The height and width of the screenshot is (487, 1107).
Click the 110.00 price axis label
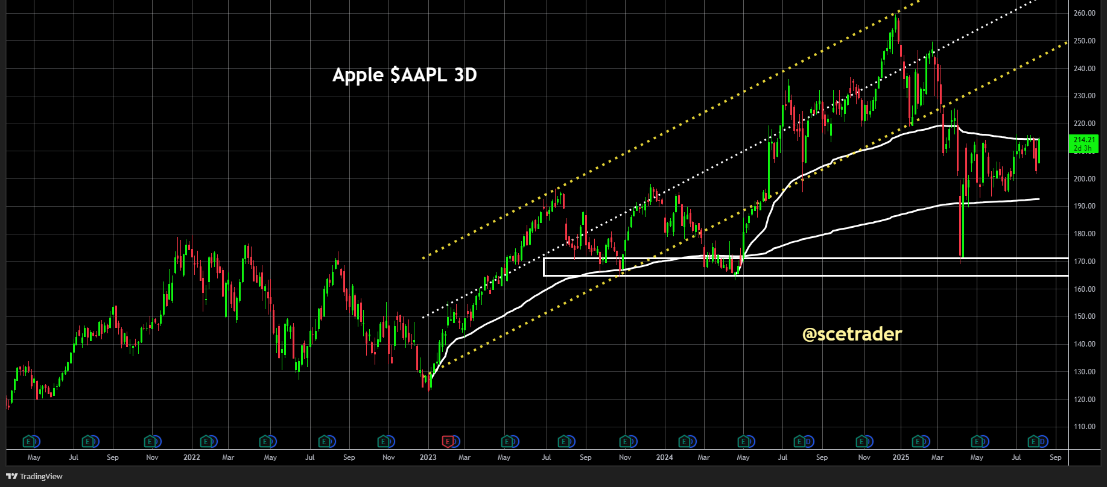coord(1085,427)
